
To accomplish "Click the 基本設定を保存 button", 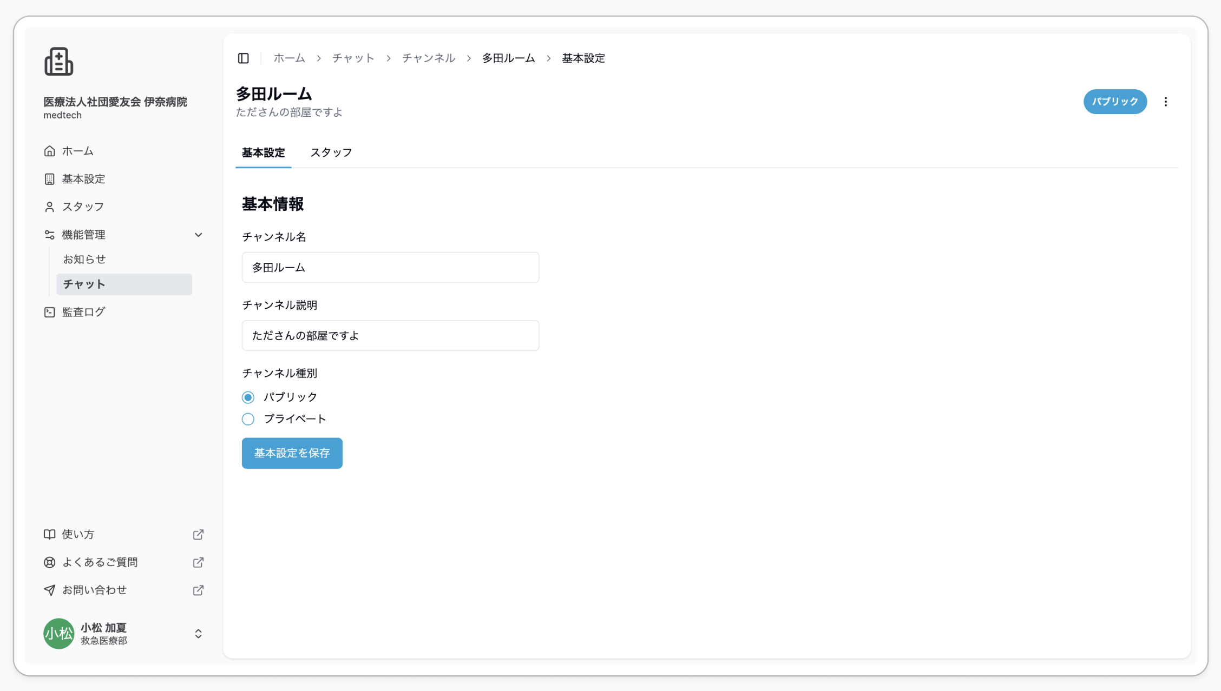I will coord(292,453).
